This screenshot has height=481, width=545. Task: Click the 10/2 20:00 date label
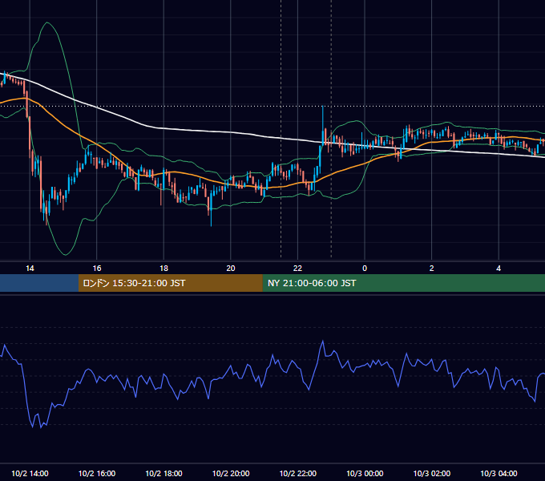(231, 473)
